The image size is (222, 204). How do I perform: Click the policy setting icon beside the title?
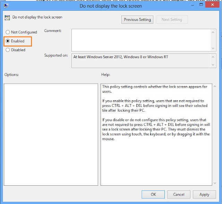coord(7,18)
